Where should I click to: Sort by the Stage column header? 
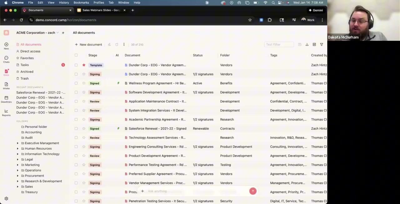point(93,55)
